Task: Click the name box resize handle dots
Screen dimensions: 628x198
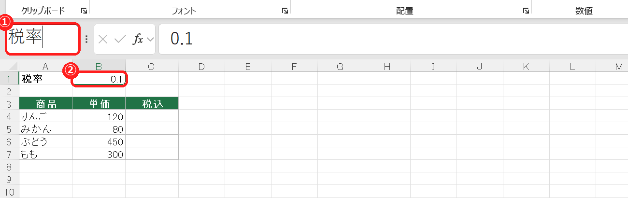Action: 86,40
